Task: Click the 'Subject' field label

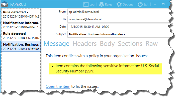Action: pyautogui.click(x=61, y=34)
